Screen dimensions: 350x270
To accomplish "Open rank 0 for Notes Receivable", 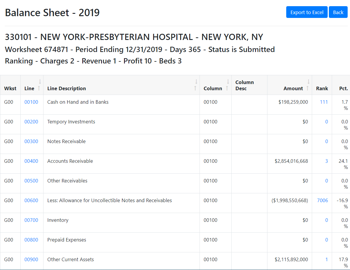I will click(326, 141).
